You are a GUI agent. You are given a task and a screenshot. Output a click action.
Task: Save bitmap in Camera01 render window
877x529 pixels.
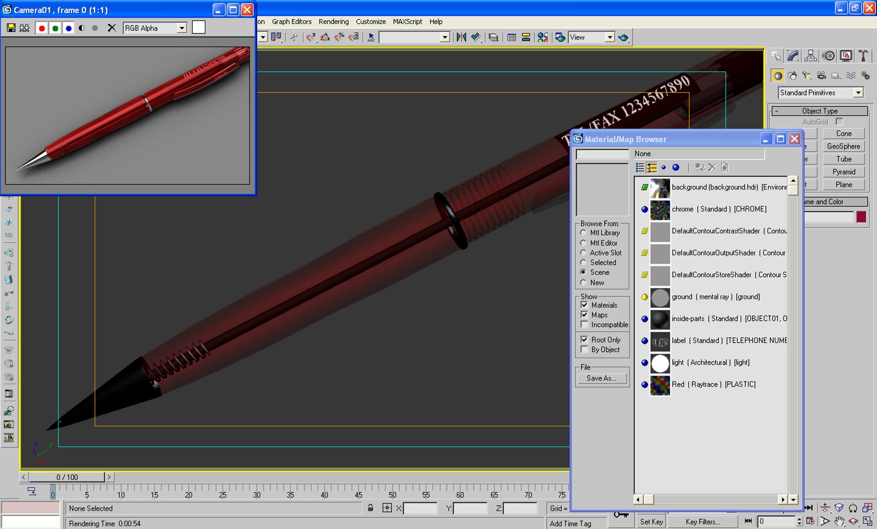click(11, 28)
